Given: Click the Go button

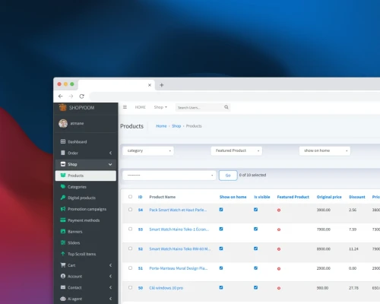Looking at the screenshot, I should tap(228, 176).
